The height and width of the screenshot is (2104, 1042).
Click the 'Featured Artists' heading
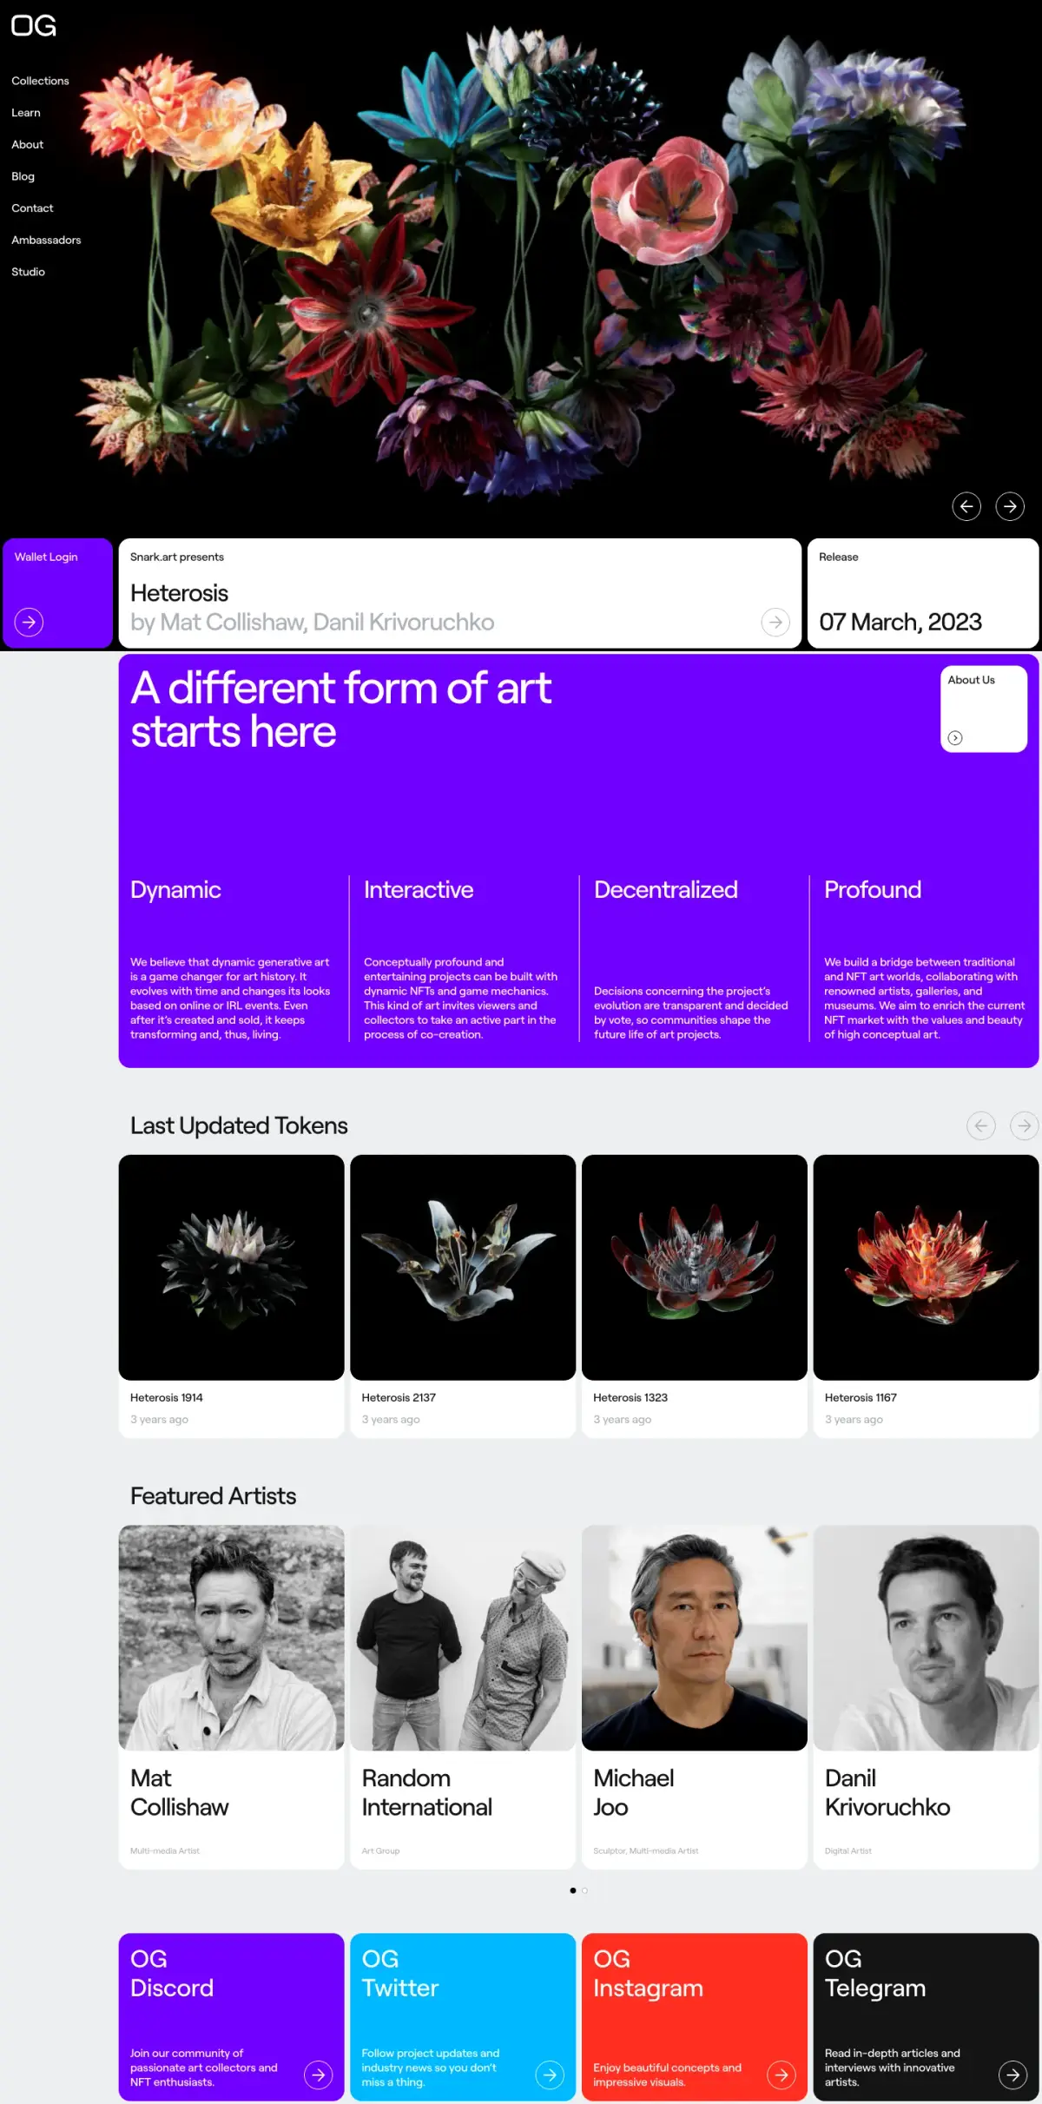click(214, 1496)
